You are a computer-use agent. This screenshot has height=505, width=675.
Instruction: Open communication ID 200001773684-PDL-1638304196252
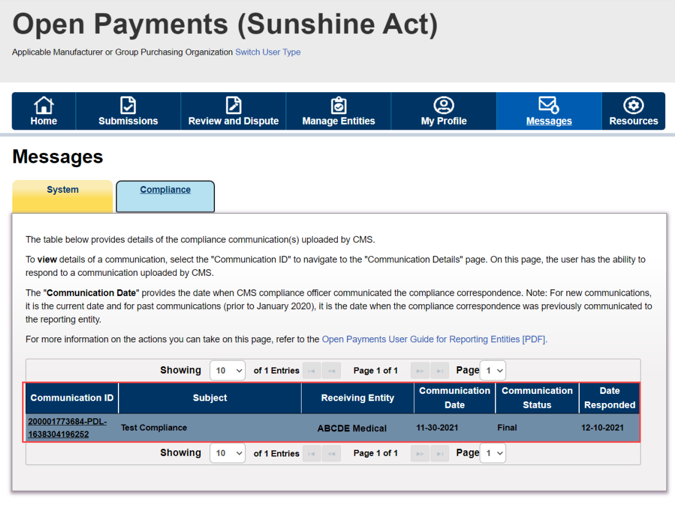point(67,428)
